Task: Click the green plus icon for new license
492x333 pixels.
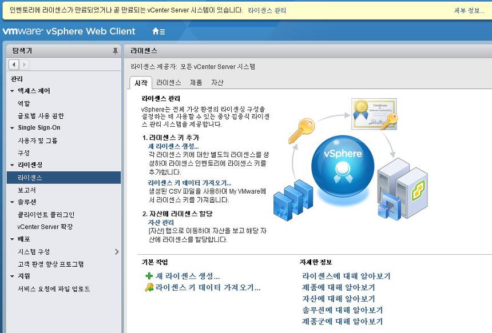Action: click(x=149, y=276)
